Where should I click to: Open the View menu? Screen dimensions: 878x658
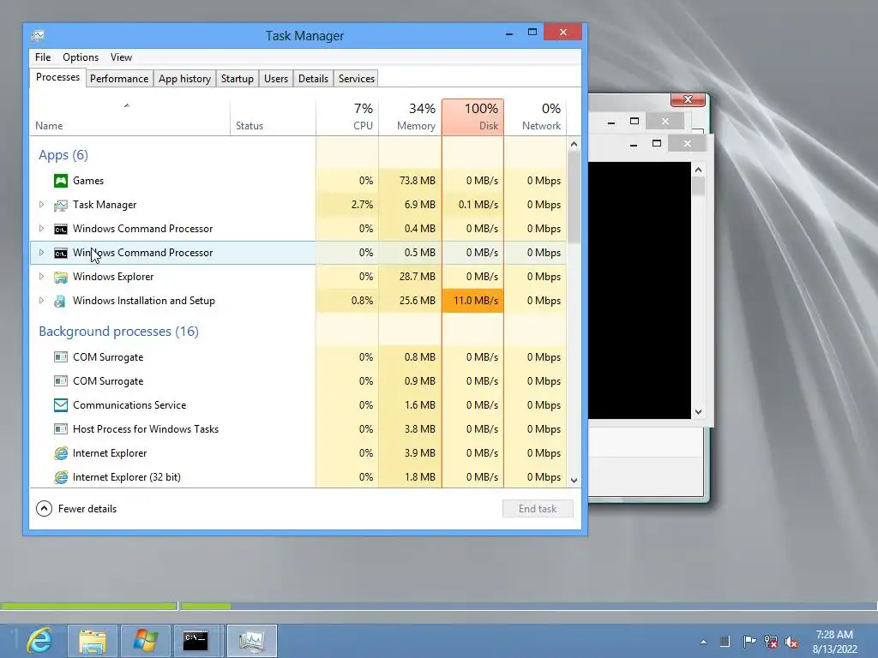point(121,57)
